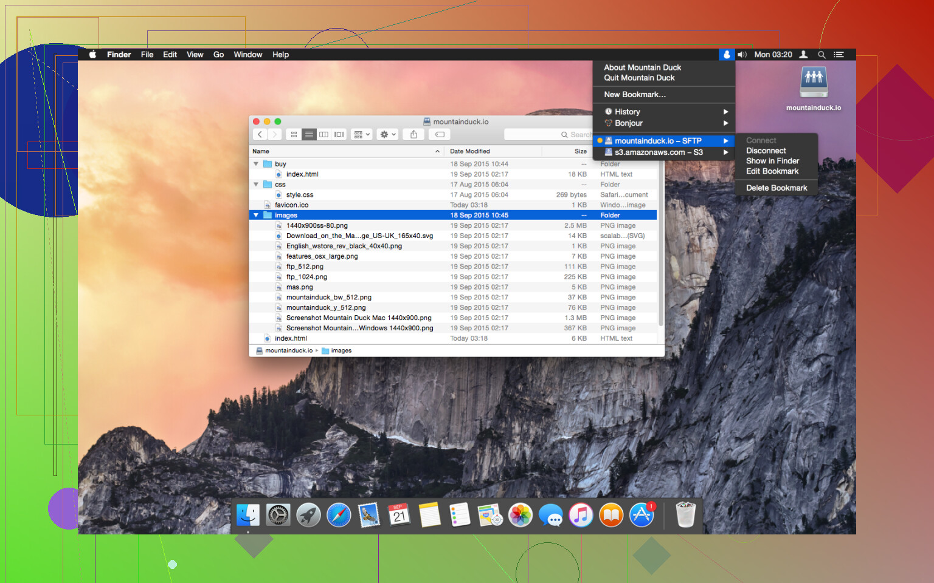Open Messages from the Dock

coord(551,516)
